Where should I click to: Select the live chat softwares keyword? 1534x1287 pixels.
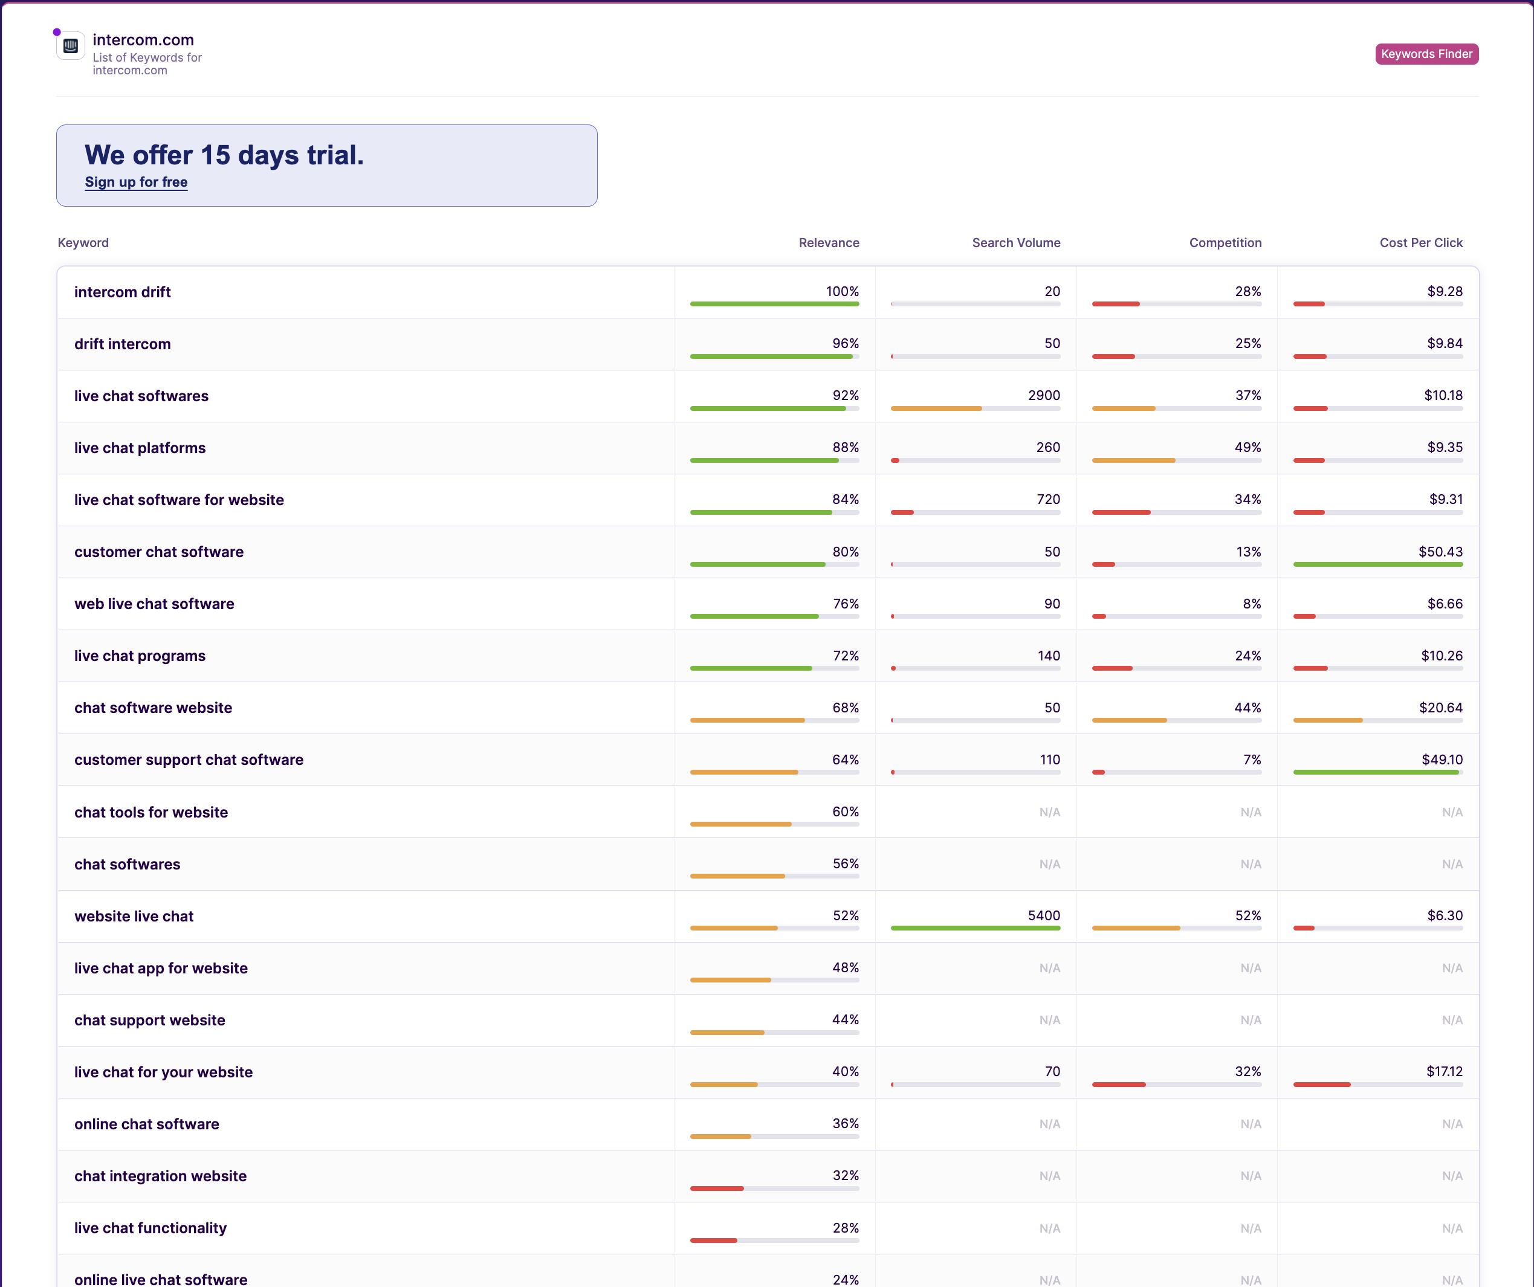coord(141,396)
